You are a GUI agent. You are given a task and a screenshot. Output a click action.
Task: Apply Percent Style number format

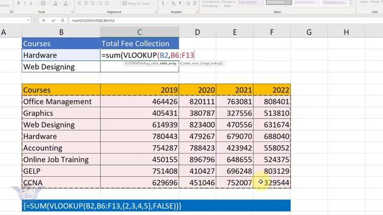173,3
